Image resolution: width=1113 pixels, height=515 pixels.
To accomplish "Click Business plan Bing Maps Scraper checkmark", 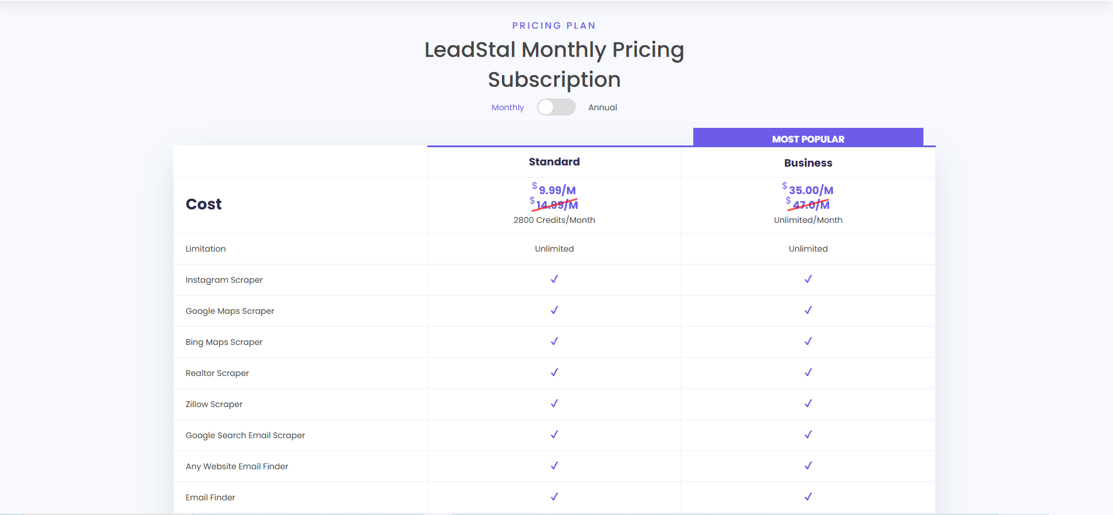I will [808, 341].
